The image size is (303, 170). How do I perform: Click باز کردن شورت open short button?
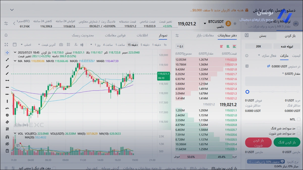pyautogui.click(x=259, y=142)
